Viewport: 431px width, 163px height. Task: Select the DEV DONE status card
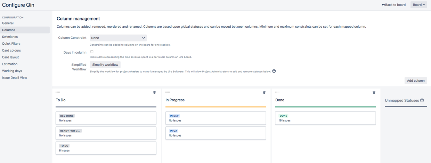pyautogui.click(x=106, y=118)
